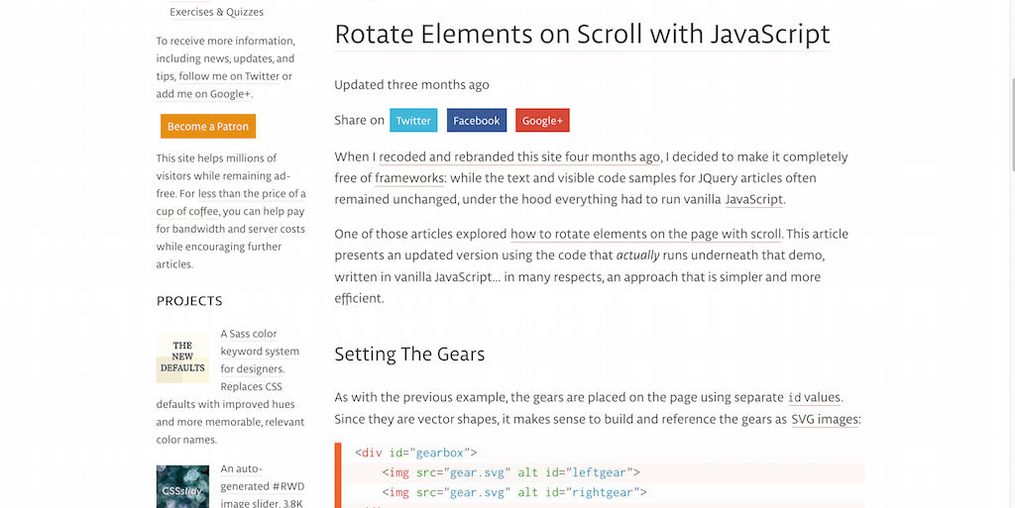
Task: Open the 'id values' link
Action: (814, 398)
